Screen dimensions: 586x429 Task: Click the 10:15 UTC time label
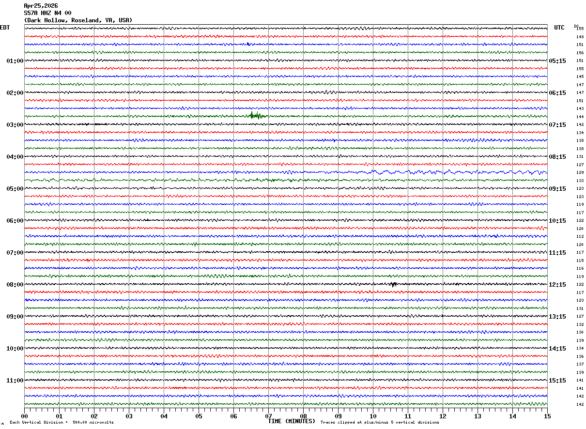557,221
